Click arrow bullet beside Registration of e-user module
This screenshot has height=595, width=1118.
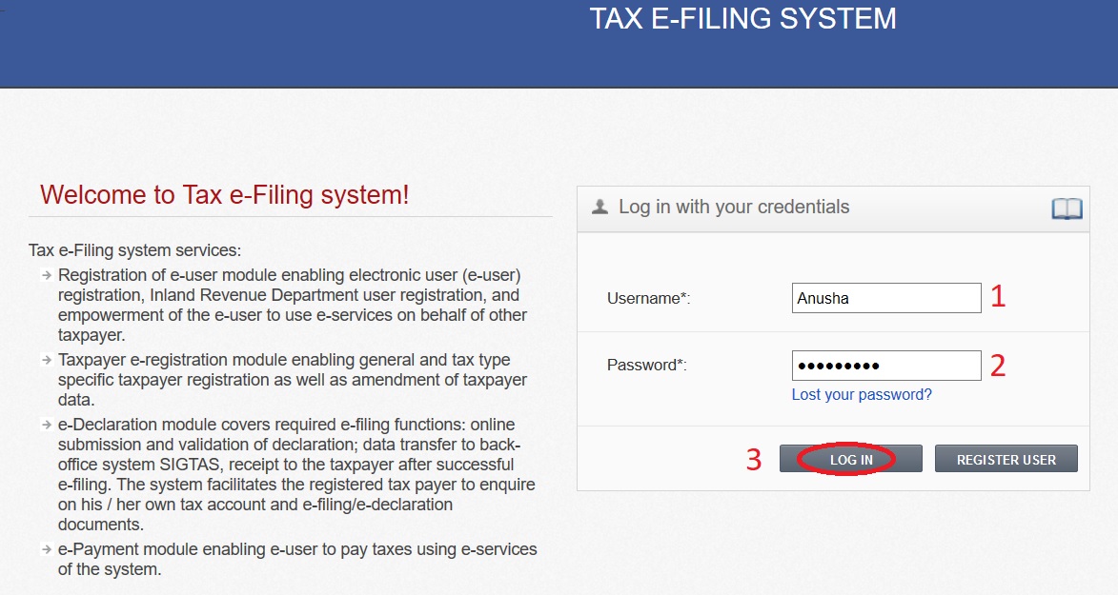[x=46, y=275]
